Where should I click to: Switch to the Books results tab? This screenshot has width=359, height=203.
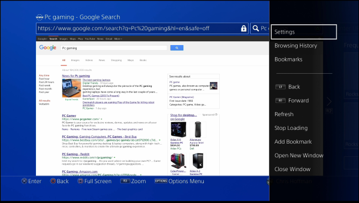[143, 60]
